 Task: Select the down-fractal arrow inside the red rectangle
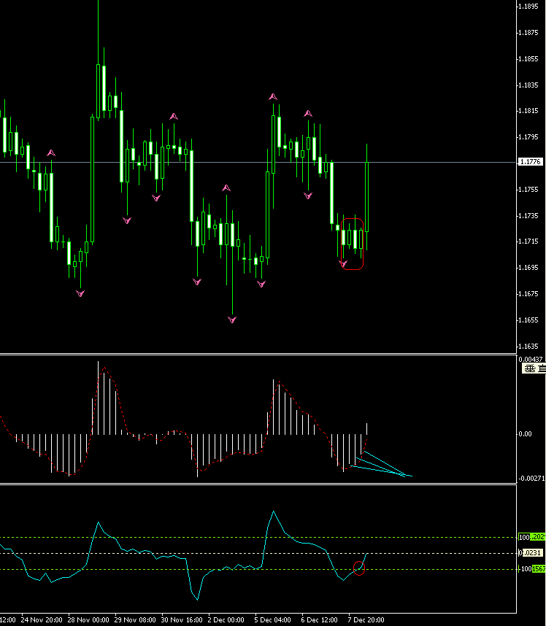pyautogui.click(x=343, y=263)
